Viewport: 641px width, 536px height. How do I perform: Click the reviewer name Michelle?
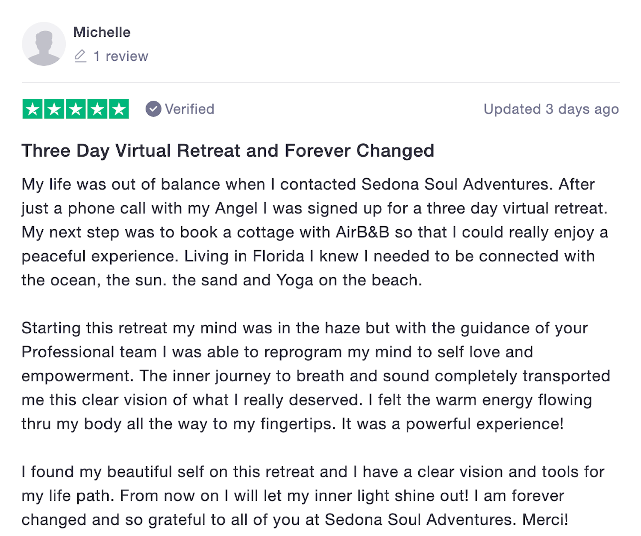102,32
